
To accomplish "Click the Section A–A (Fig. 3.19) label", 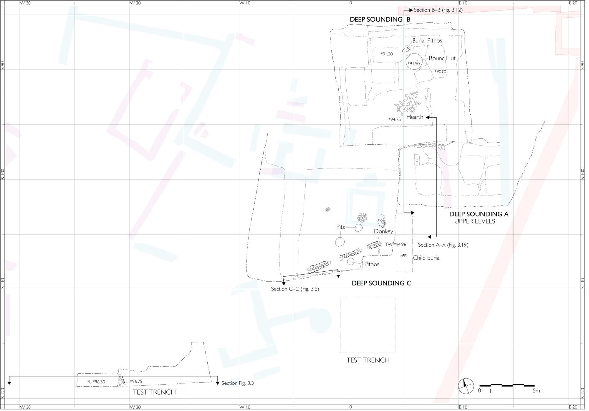I will tap(443, 245).
